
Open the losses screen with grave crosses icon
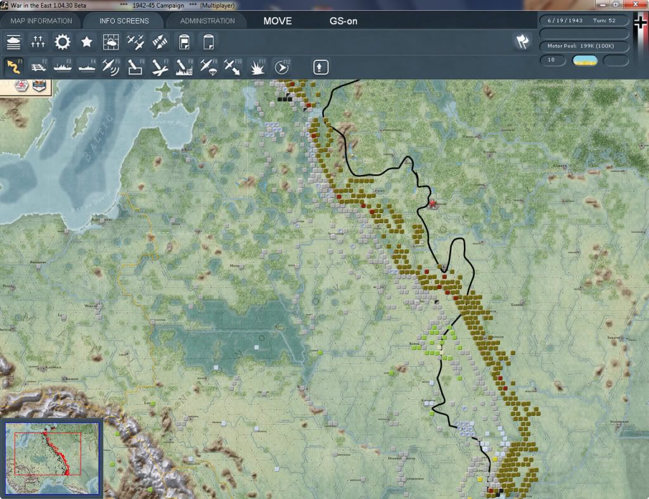[x=37, y=42]
